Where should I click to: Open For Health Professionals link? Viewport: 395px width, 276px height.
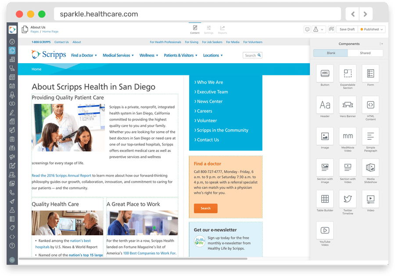(165, 42)
